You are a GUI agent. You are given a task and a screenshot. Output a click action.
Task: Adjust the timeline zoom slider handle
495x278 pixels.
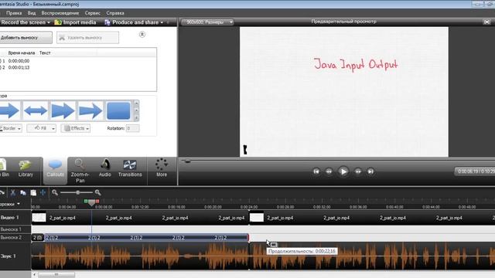tap(78, 192)
